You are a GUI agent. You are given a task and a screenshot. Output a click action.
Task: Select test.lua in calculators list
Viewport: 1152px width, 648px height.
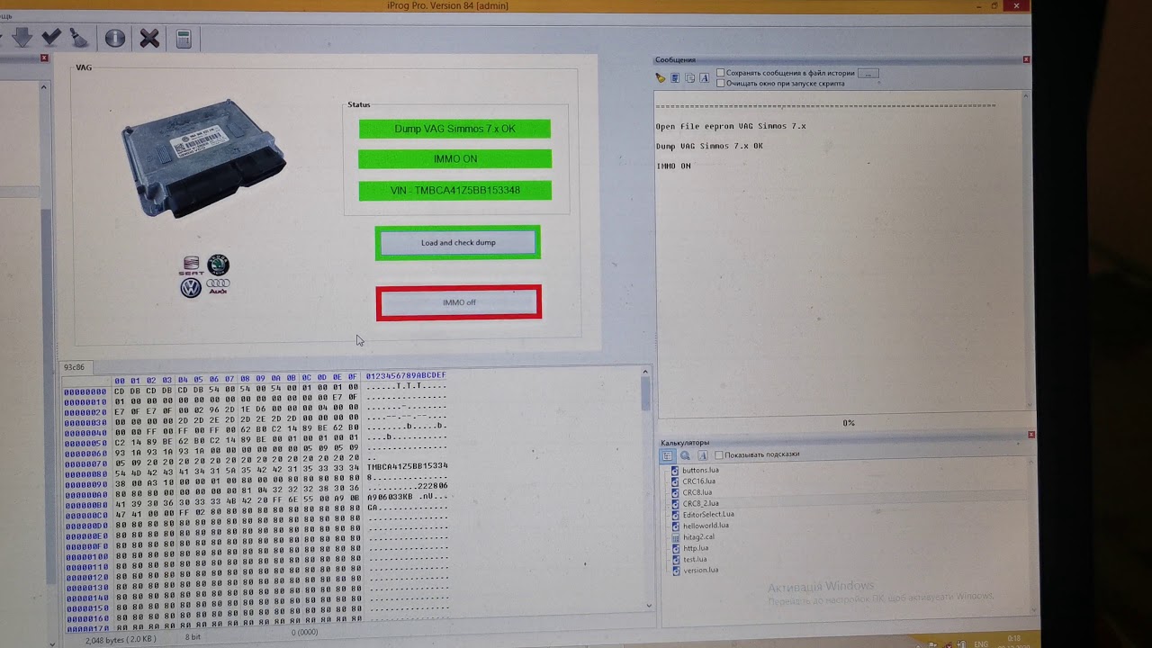694,559
